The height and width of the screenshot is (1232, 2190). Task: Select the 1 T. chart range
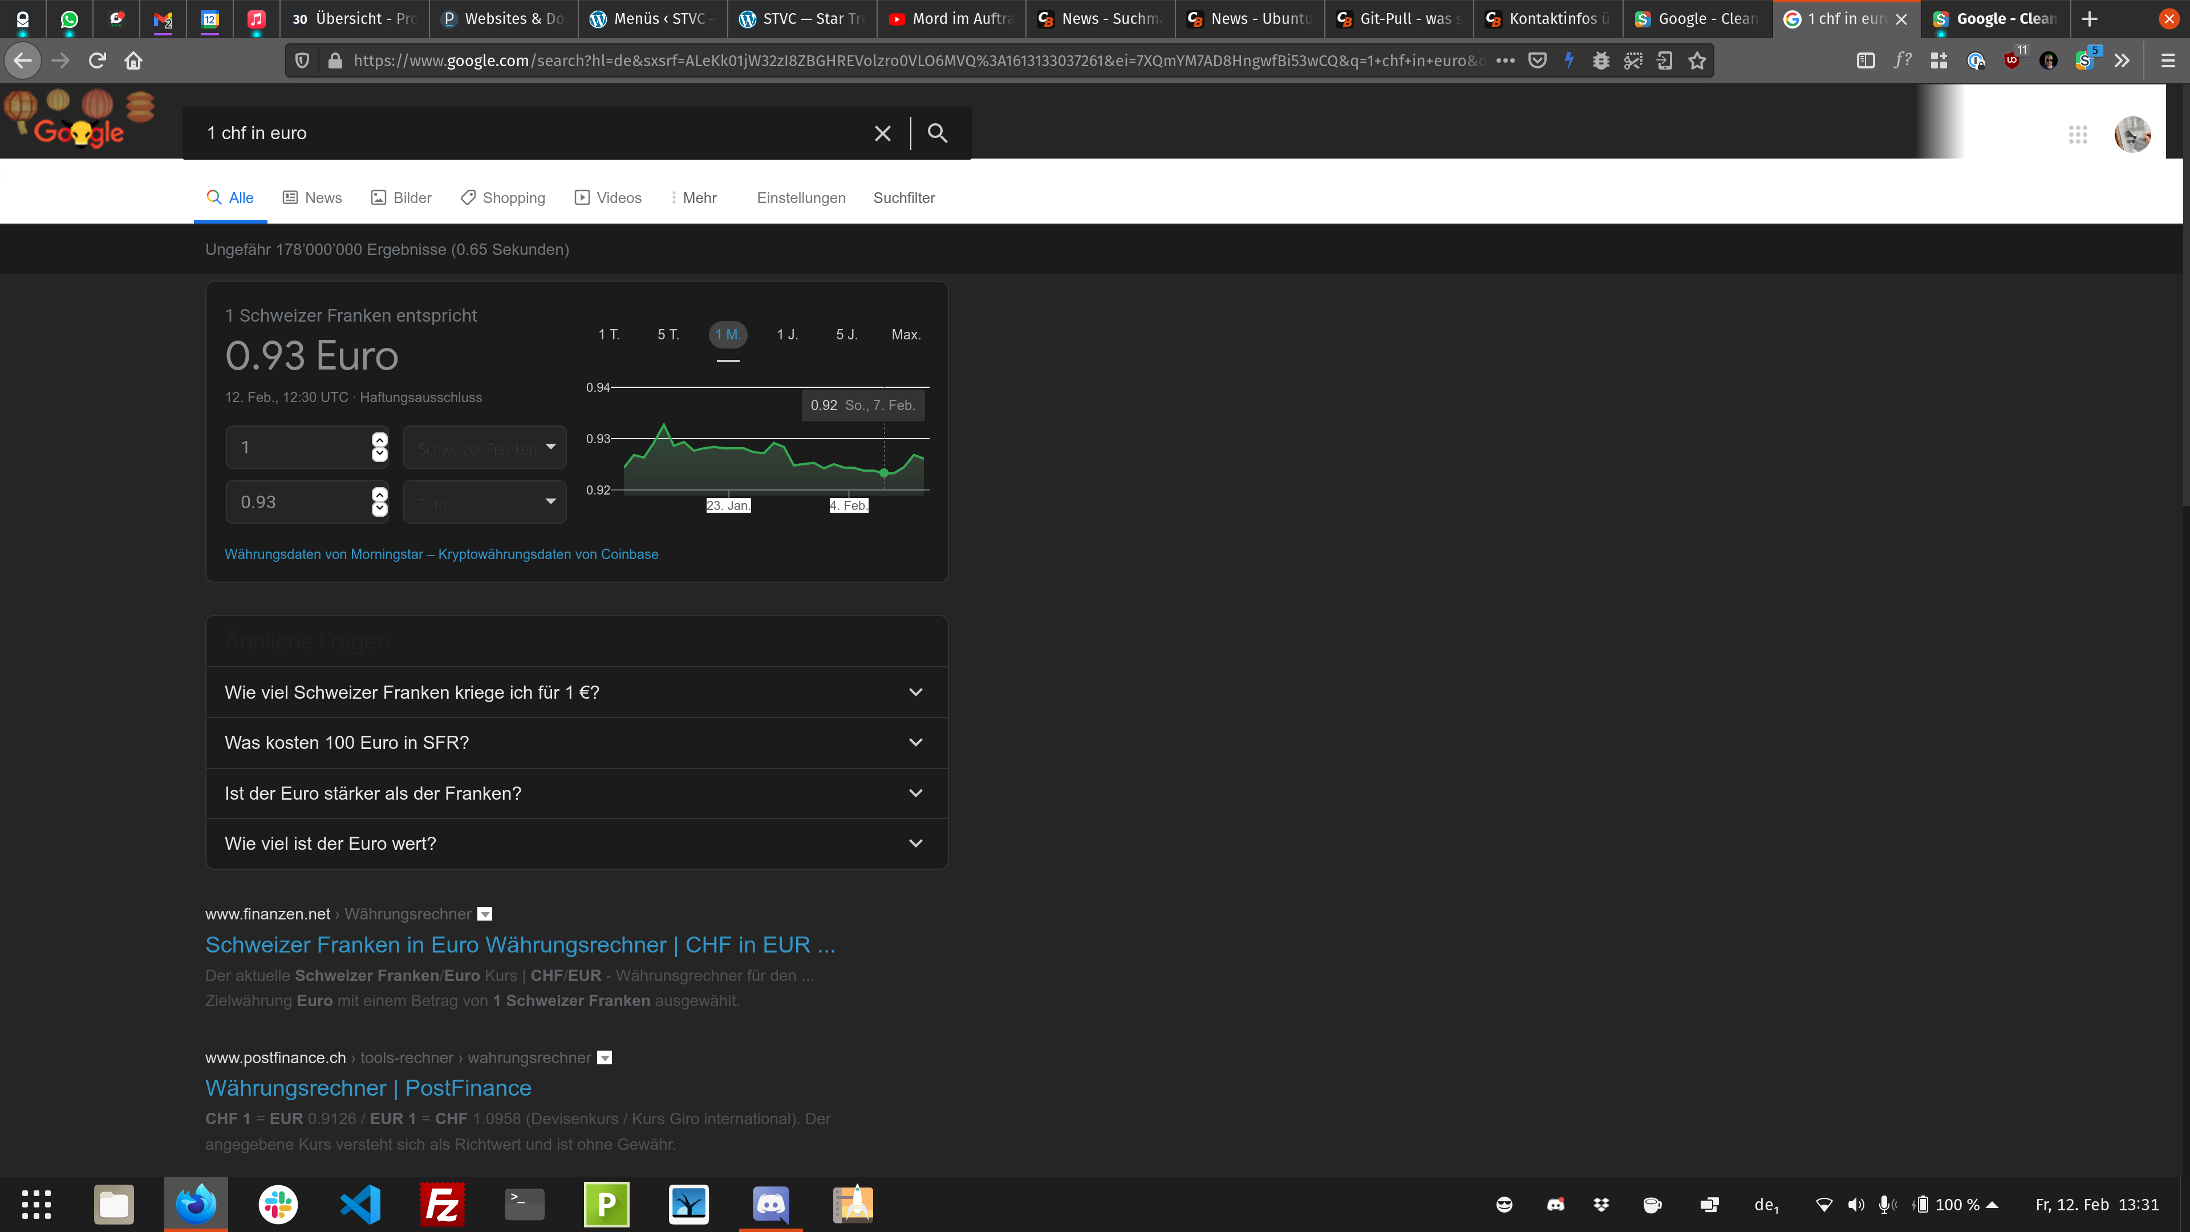(609, 334)
